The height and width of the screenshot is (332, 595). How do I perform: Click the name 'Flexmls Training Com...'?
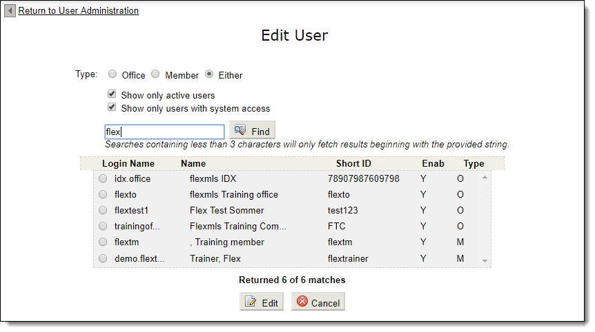click(238, 227)
